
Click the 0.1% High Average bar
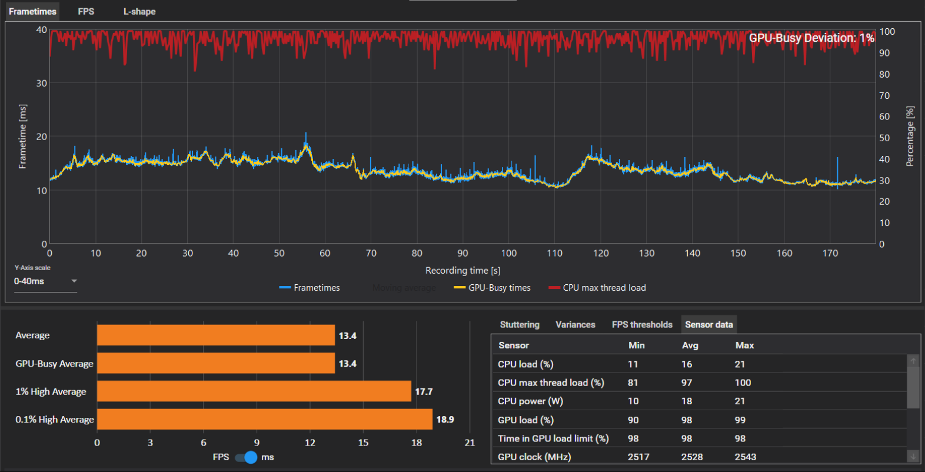(265, 419)
